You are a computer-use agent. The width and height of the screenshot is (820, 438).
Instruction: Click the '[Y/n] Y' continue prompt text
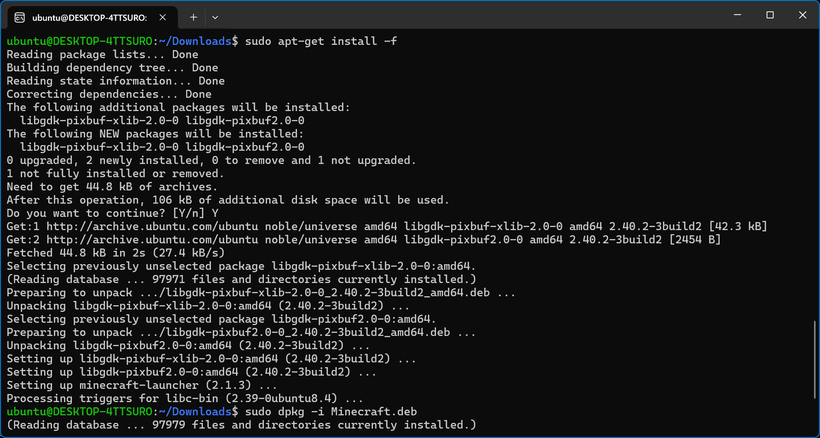click(x=195, y=213)
